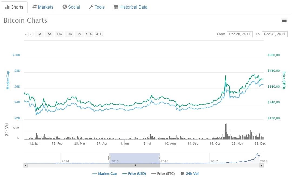Click the 2017 label in navigator

214,161
